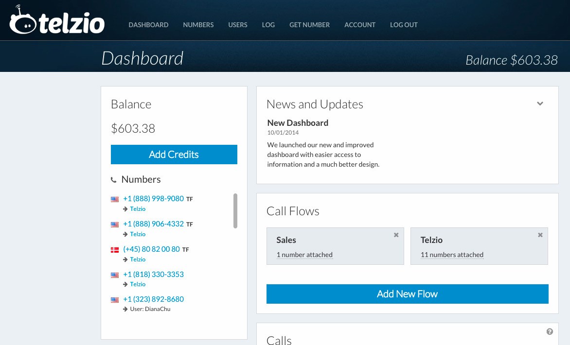Show the 11 numbers attached to Telzio

tap(452, 255)
